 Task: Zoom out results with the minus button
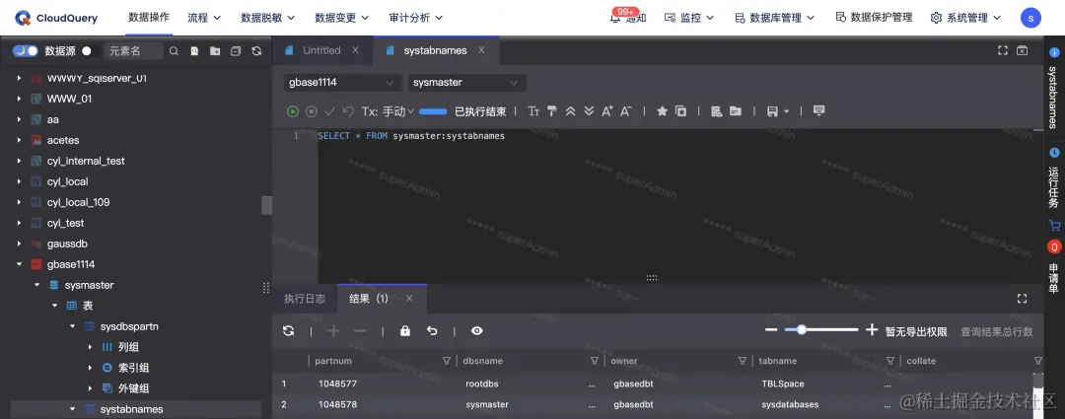pyautogui.click(x=771, y=330)
